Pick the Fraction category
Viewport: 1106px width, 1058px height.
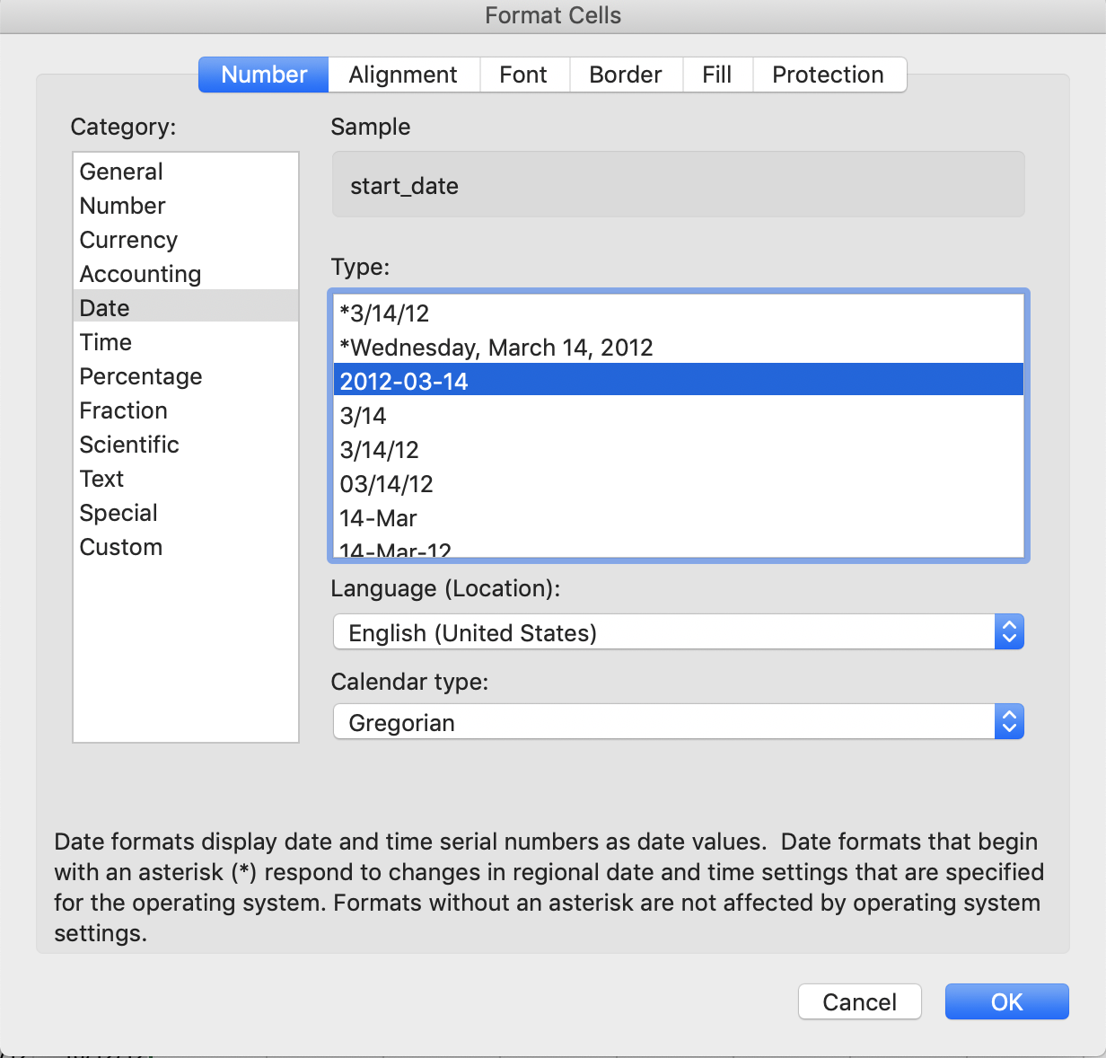pyautogui.click(x=186, y=410)
